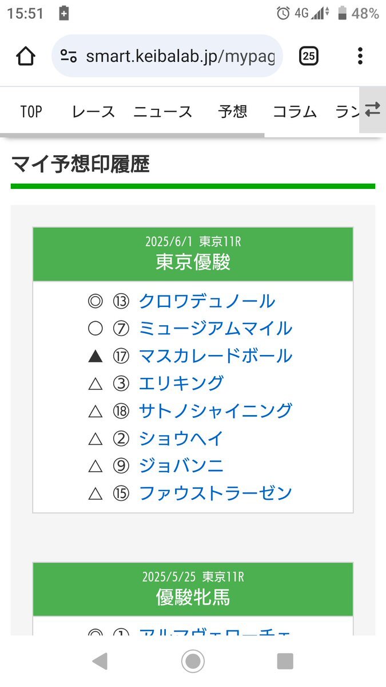Tap the Android recent apps square
The image size is (386, 687).
285,661
